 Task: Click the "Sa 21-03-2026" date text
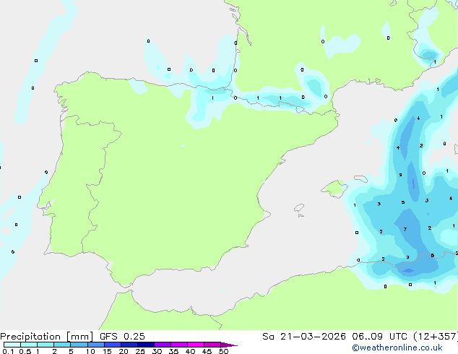click(x=304, y=337)
